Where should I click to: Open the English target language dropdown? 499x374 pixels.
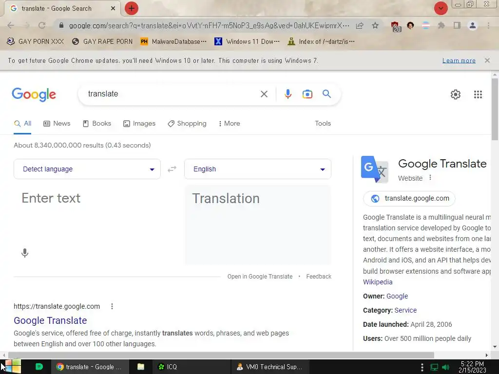pos(258,169)
